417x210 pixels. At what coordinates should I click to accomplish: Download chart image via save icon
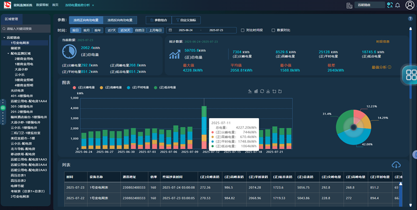pyautogui.click(x=268, y=91)
